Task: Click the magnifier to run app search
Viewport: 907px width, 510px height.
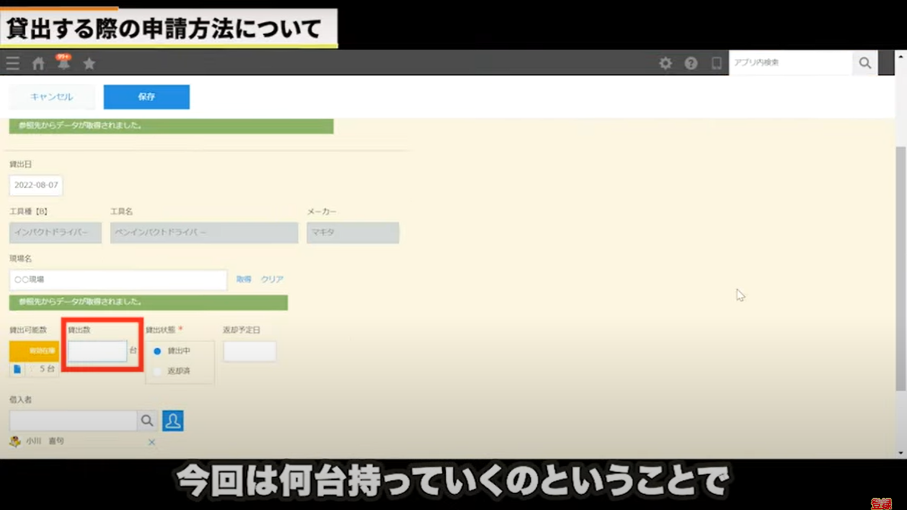Action: 864,63
